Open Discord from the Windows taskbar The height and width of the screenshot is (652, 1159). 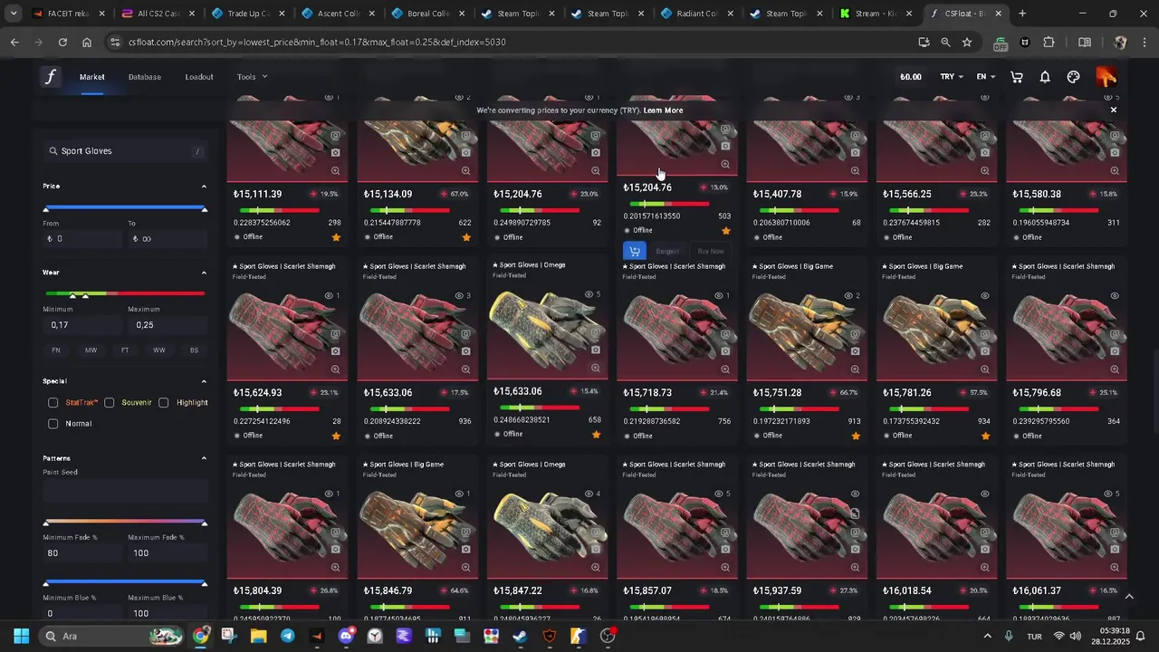(x=346, y=637)
